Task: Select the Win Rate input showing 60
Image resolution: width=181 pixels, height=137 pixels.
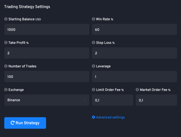Action: 134,30
